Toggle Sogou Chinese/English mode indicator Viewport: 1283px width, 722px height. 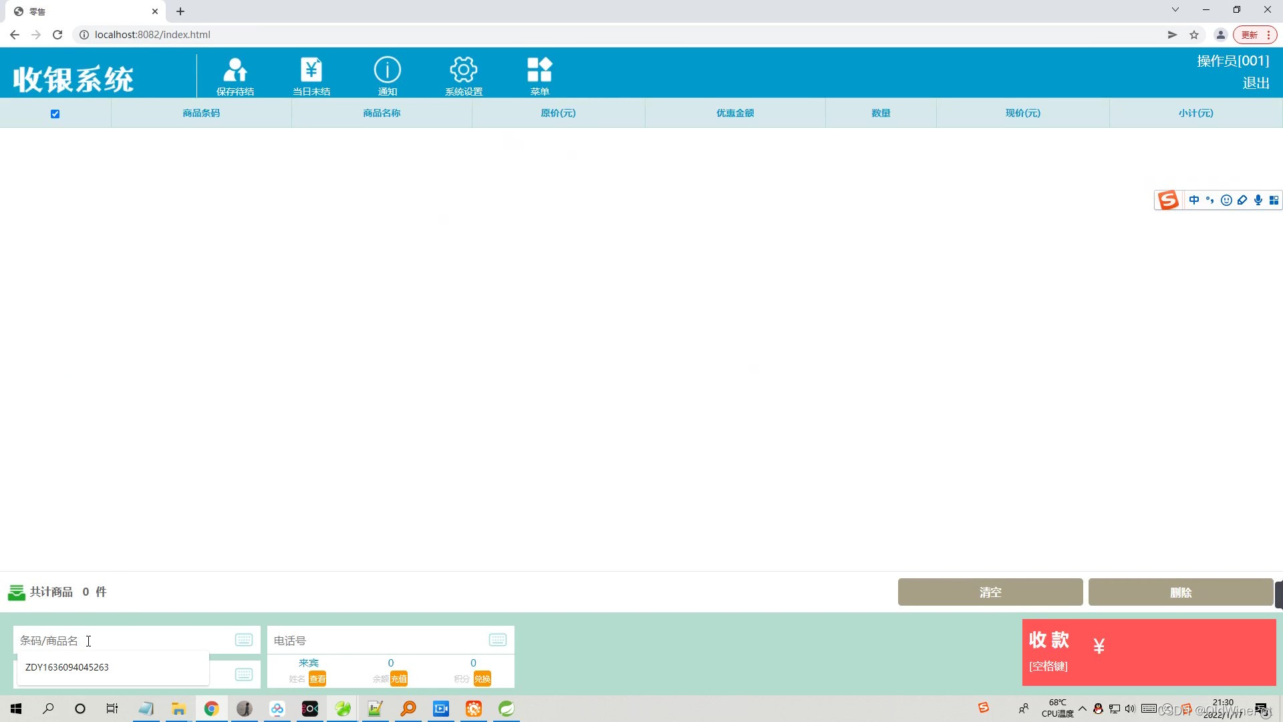(1194, 200)
